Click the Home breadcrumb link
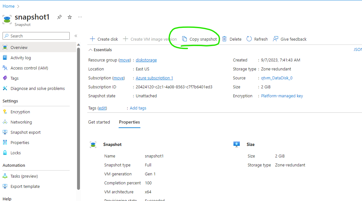Viewport: 362px width, 201px height. [9, 6]
